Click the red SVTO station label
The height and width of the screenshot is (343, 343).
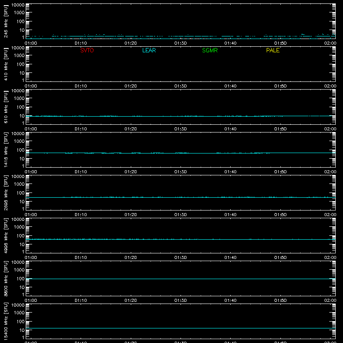coord(87,50)
